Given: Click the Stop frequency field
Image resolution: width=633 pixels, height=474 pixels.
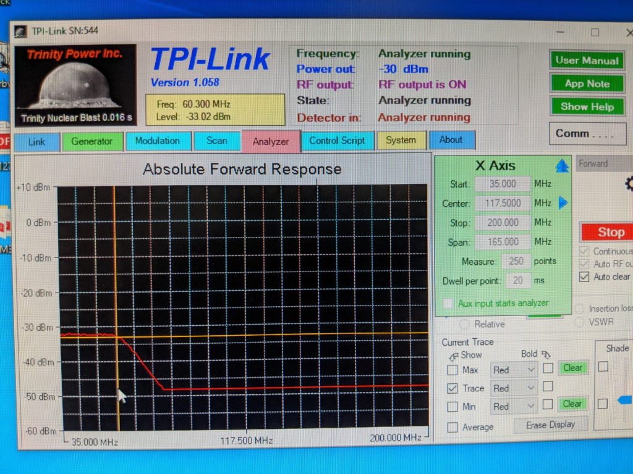Looking at the screenshot, I should pos(503,222).
